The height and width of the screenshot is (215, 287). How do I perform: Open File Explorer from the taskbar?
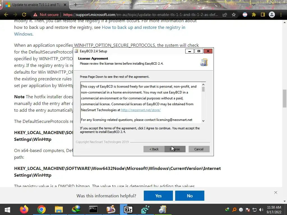(59, 209)
